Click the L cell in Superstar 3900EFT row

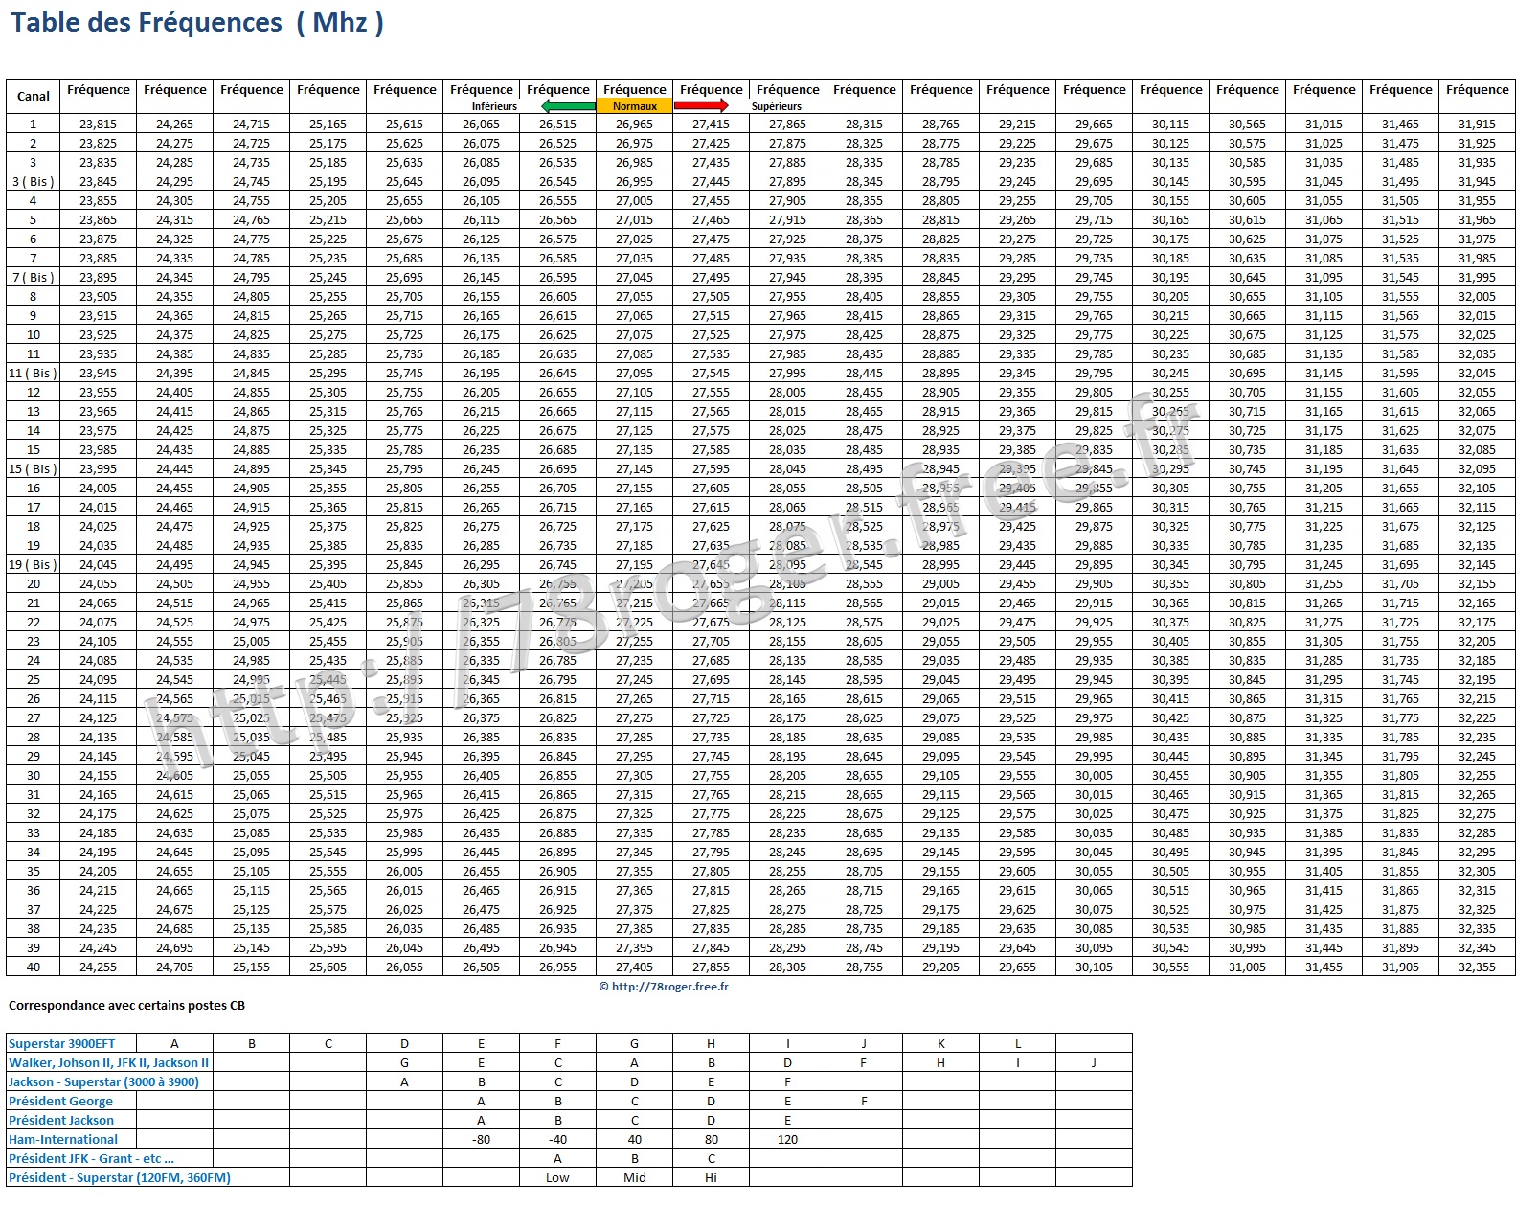click(x=1018, y=1044)
